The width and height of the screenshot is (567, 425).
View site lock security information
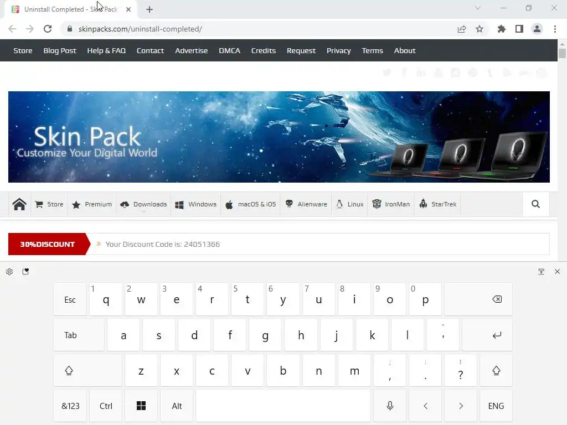[x=70, y=29]
